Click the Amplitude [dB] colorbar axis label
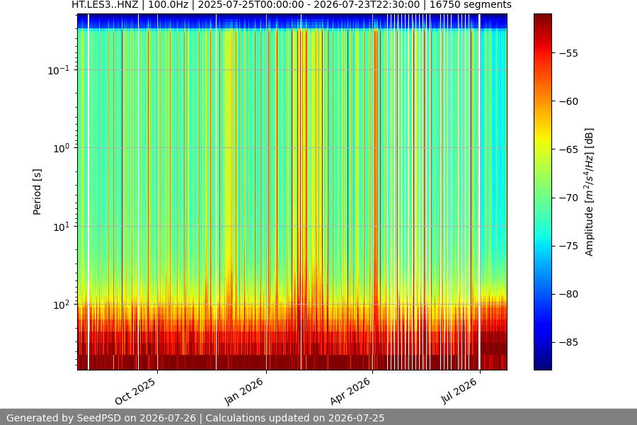The image size is (637, 425). tap(589, 192)
